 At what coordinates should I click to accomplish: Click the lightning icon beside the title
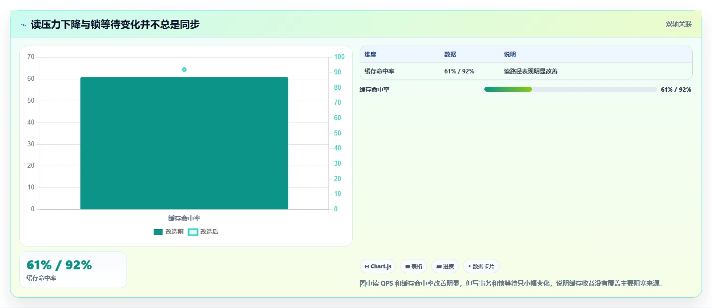(23, 25)
